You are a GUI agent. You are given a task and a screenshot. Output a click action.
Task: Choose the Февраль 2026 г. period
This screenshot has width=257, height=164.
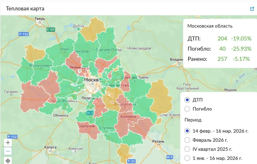pyautogui.click(x=187, y=140)
